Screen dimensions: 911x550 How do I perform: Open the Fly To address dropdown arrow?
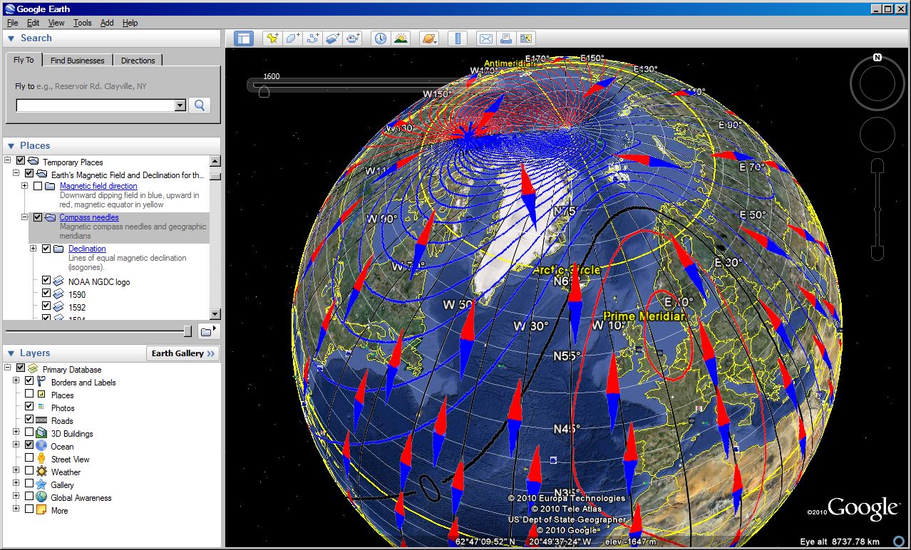(x=180, y=105)
